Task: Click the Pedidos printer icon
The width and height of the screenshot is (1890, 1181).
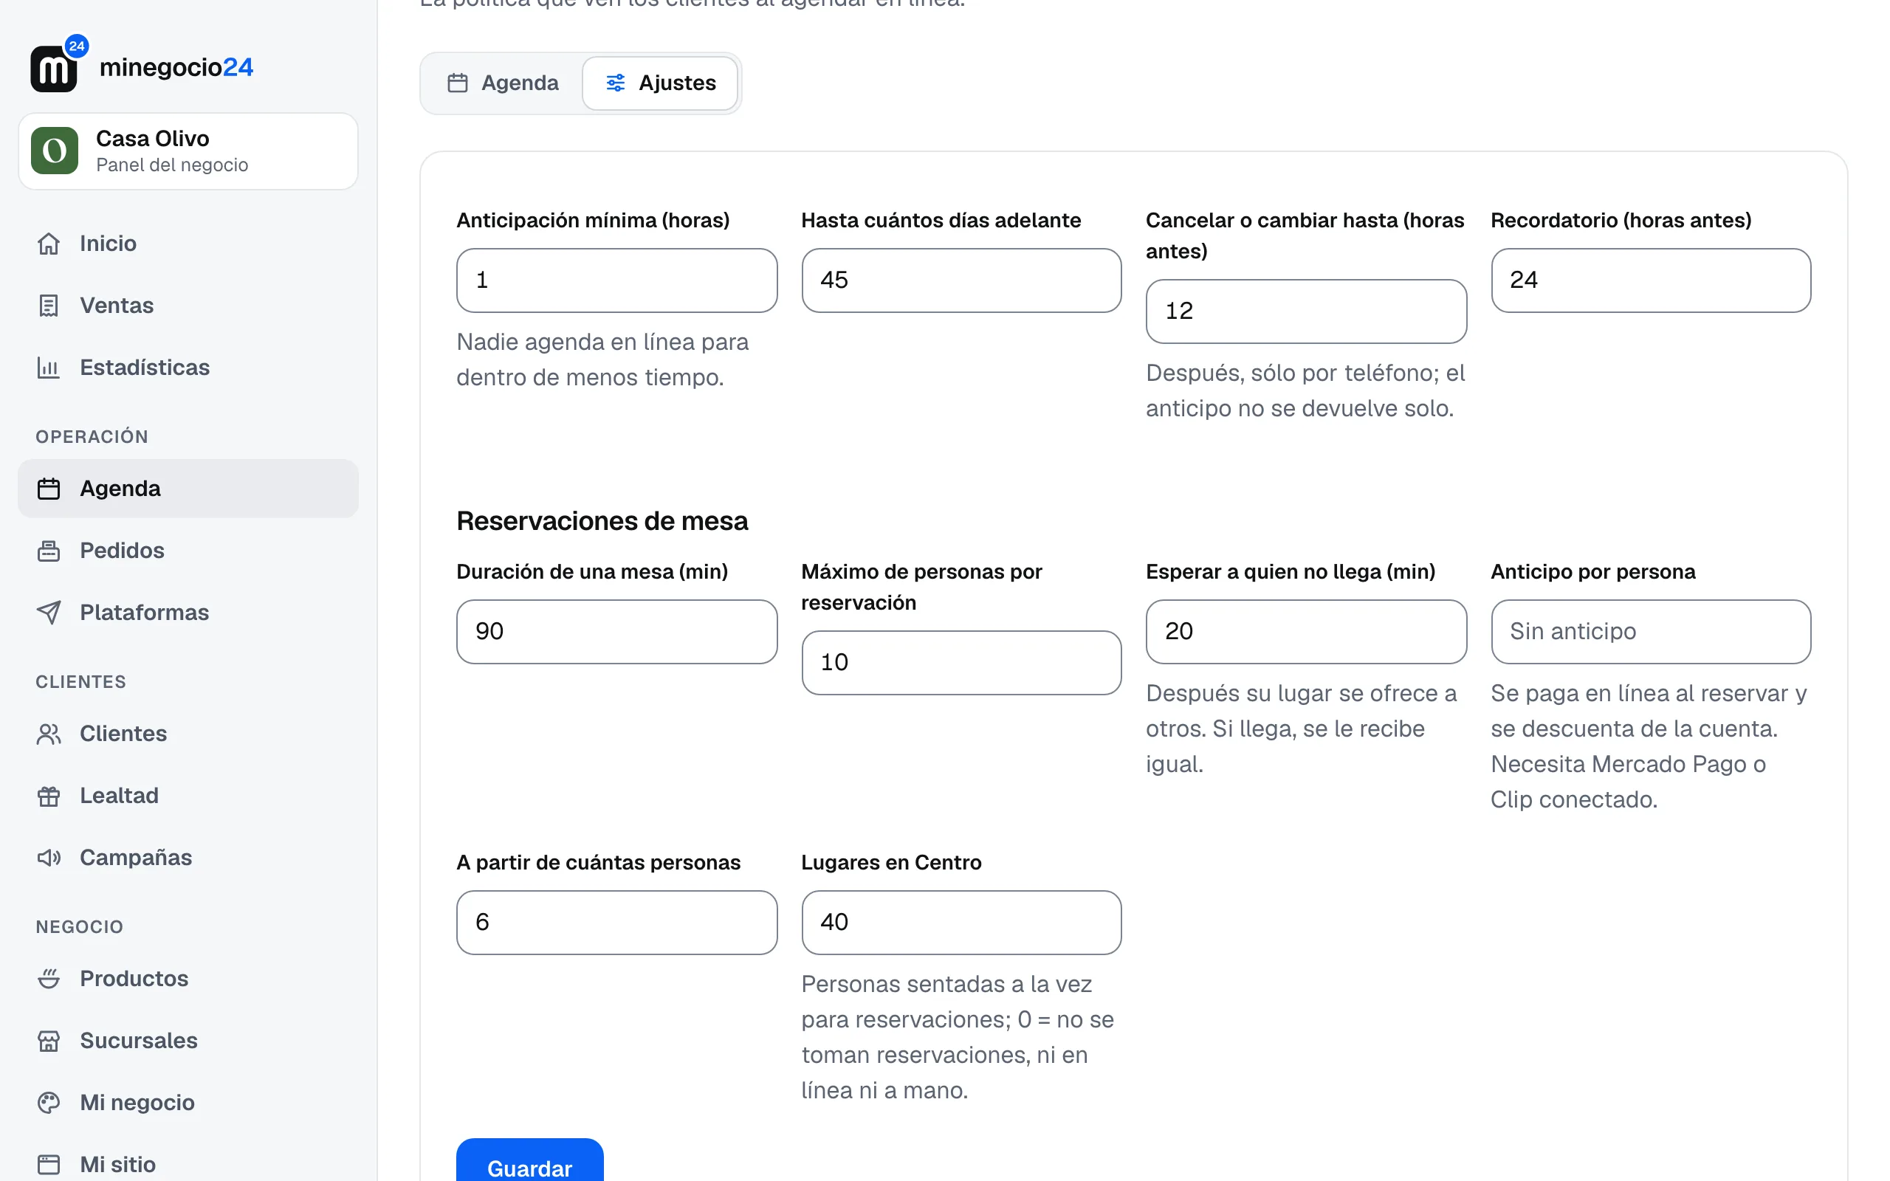Action: coord(49,551)
